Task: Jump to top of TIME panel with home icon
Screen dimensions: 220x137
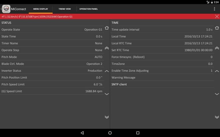Action: click(217, 28)
